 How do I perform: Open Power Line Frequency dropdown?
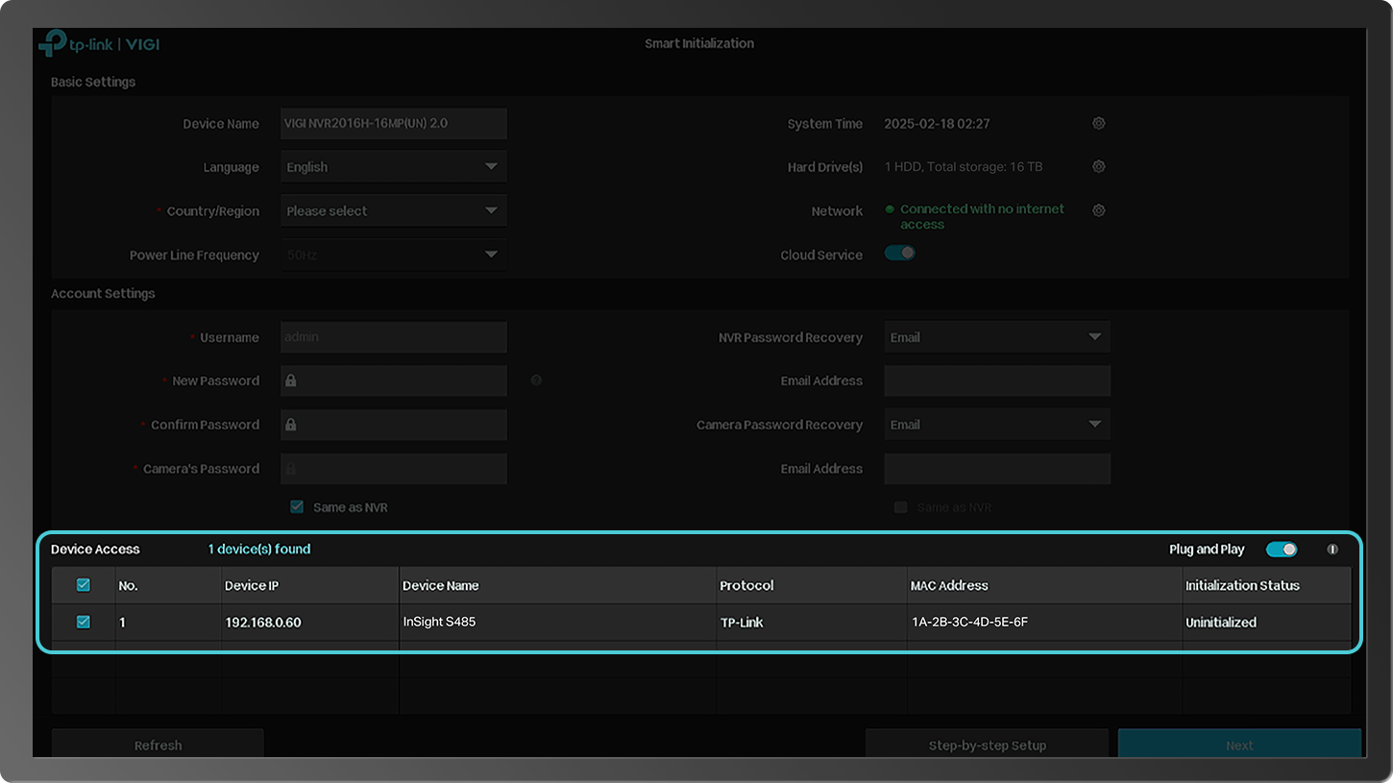394,255
